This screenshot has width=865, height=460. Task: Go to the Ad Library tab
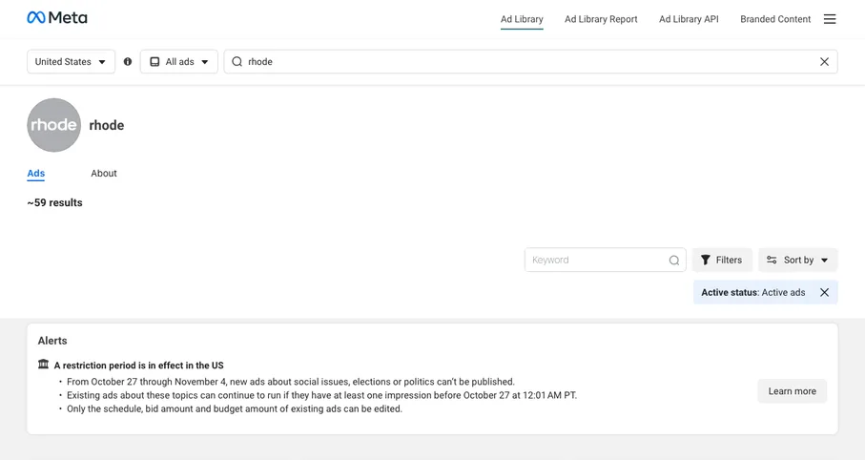point(522,19)
